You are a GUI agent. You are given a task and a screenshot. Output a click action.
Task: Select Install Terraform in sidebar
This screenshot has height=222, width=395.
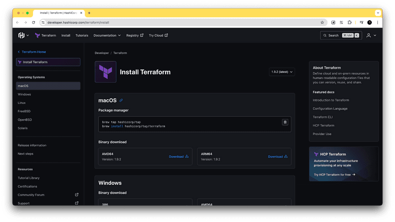48,62
